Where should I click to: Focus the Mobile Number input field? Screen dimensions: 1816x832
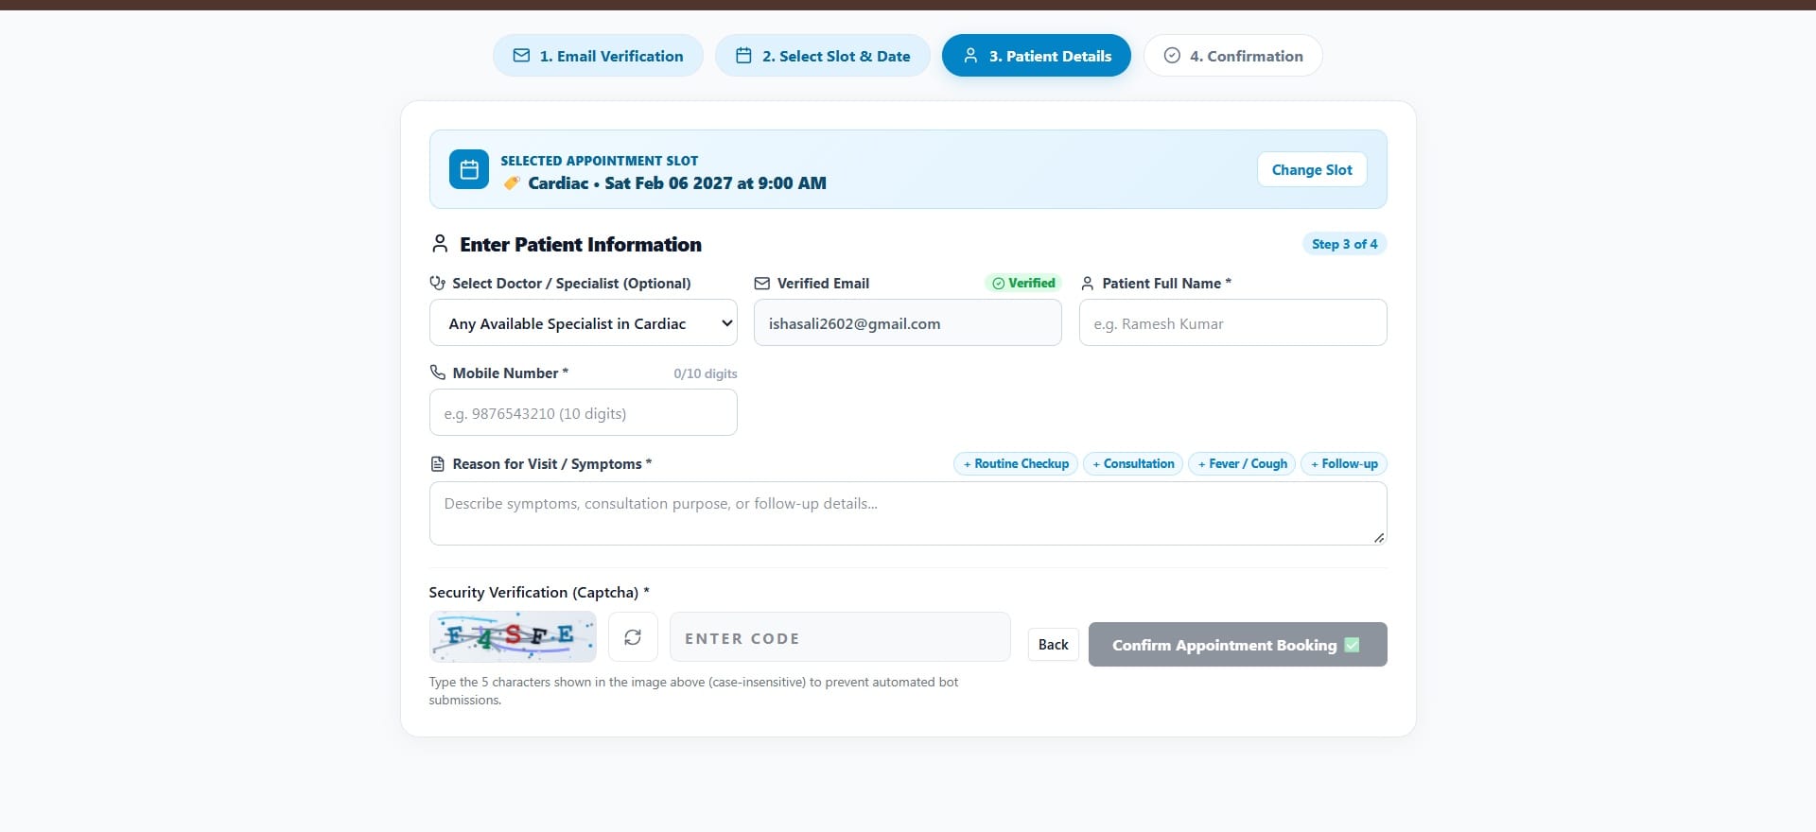pyautogui.click(x=584, y=413)
